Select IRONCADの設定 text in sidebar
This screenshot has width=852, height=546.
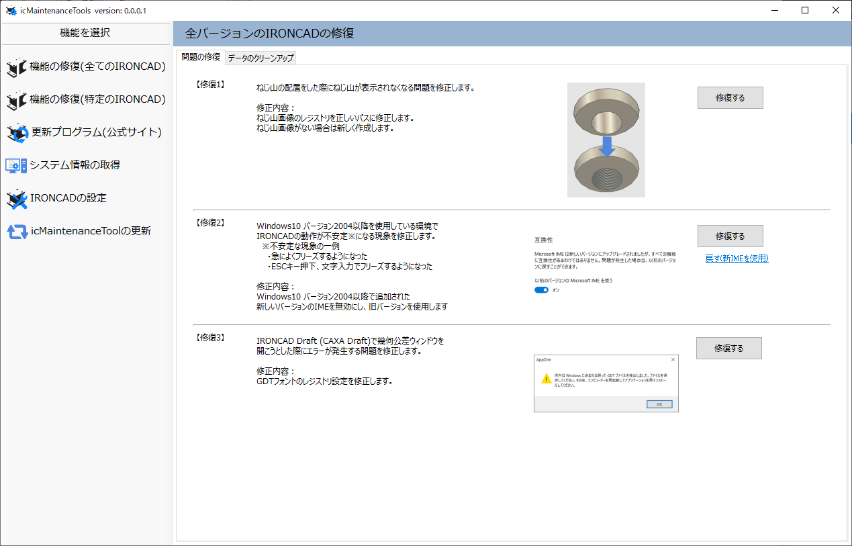(x=68, y=198)
